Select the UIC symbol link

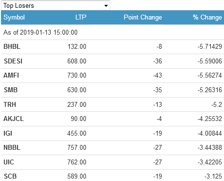pos(9,162)
